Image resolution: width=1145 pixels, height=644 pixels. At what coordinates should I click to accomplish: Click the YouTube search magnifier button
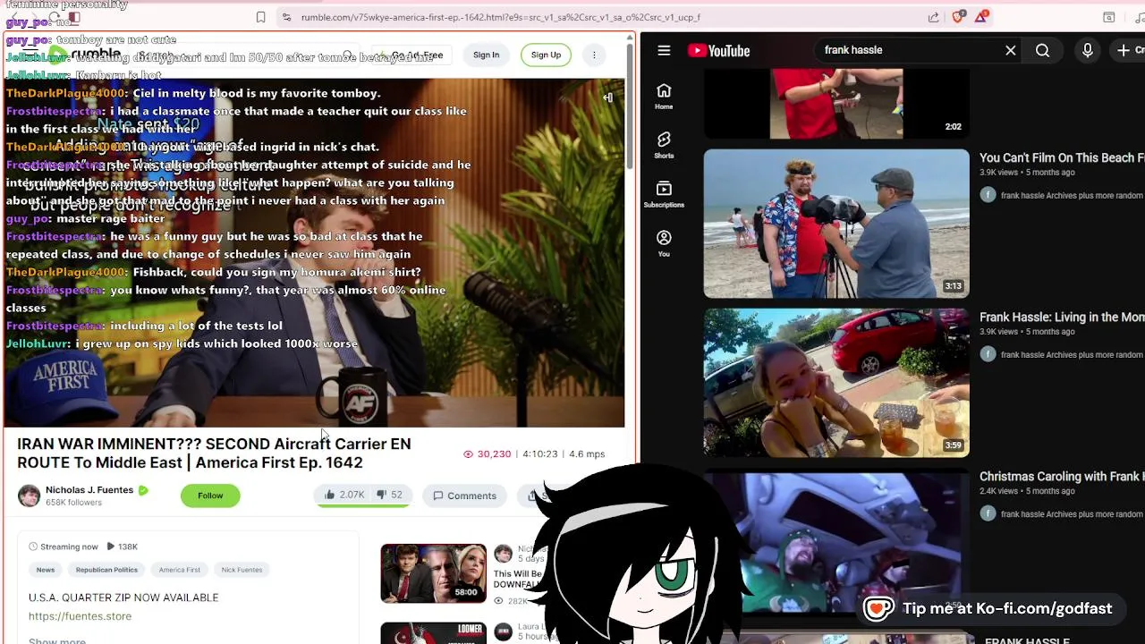tap(1043, 51)
